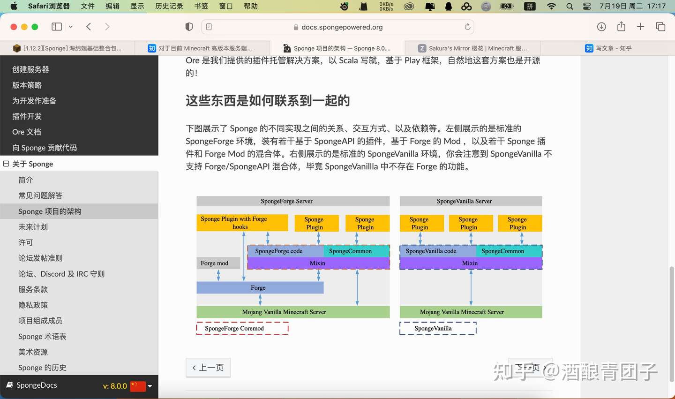Open privacy report shield icon
This screenshot has width=675, height=399.
(189, 27)
